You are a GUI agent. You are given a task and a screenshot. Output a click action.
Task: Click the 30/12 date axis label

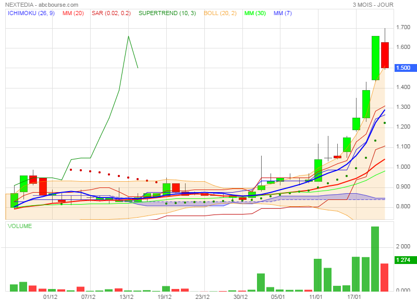(x=240, y=297)
